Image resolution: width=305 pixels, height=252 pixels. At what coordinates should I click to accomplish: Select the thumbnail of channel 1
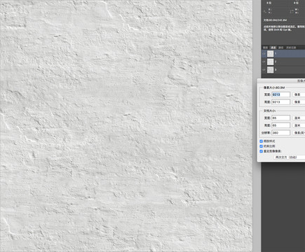pos(270,54)
